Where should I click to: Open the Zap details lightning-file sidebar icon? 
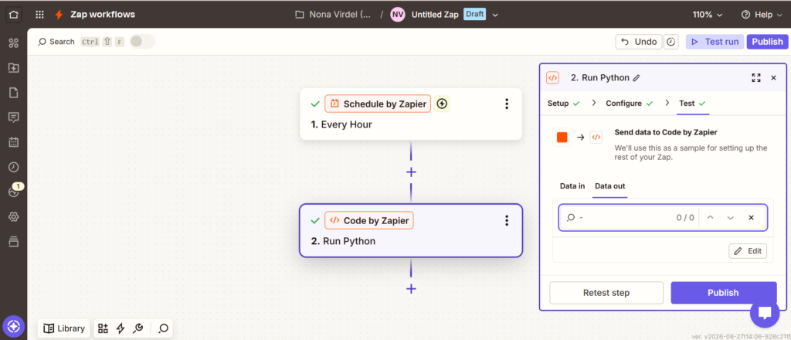(x=14, y=67)
